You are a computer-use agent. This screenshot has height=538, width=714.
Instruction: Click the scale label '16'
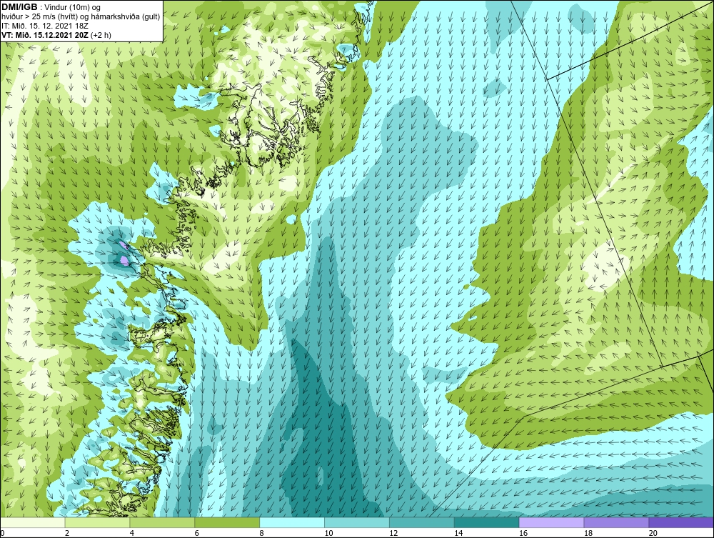tap(523, 533)
